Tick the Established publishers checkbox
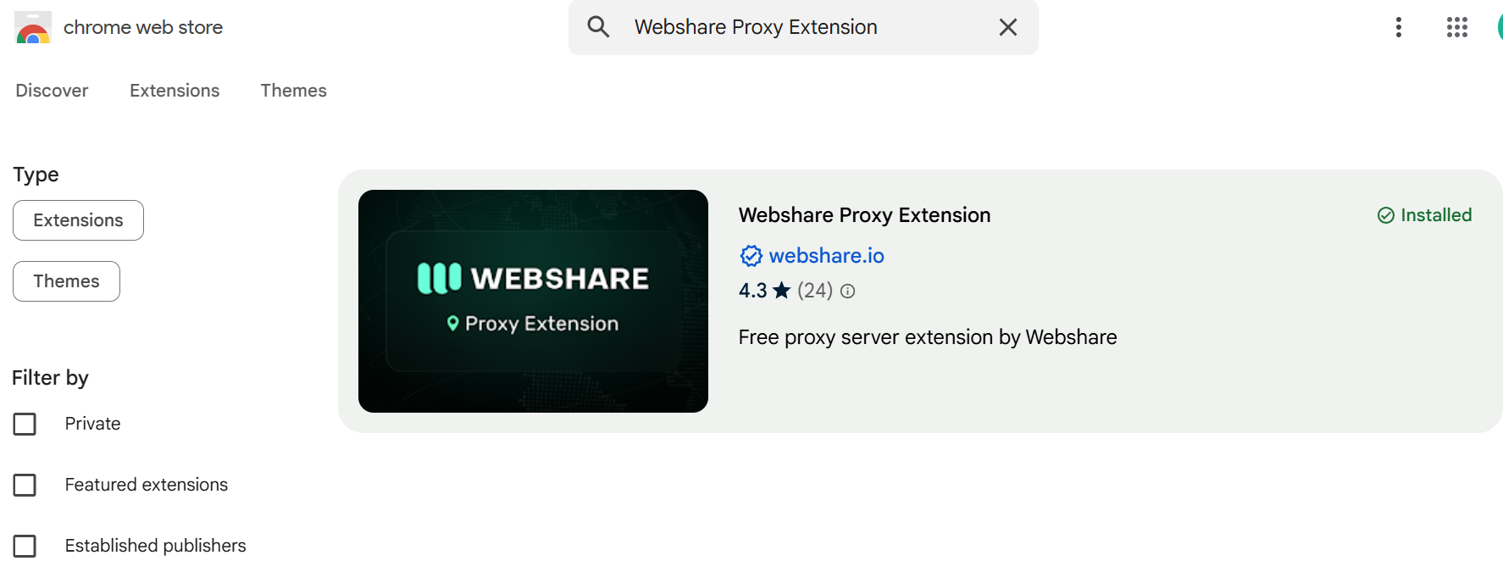 pyautogui.click(x=25, y=546)
